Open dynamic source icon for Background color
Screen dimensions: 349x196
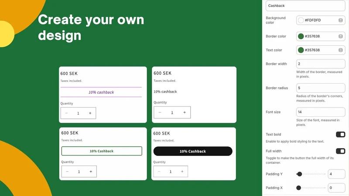tap(340, 20)
